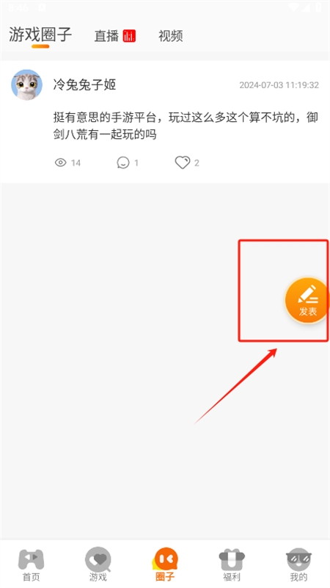Tap the eye views icon on post
Image resolution: width=330 pixels, height=588 pixels.
point(61,162)
